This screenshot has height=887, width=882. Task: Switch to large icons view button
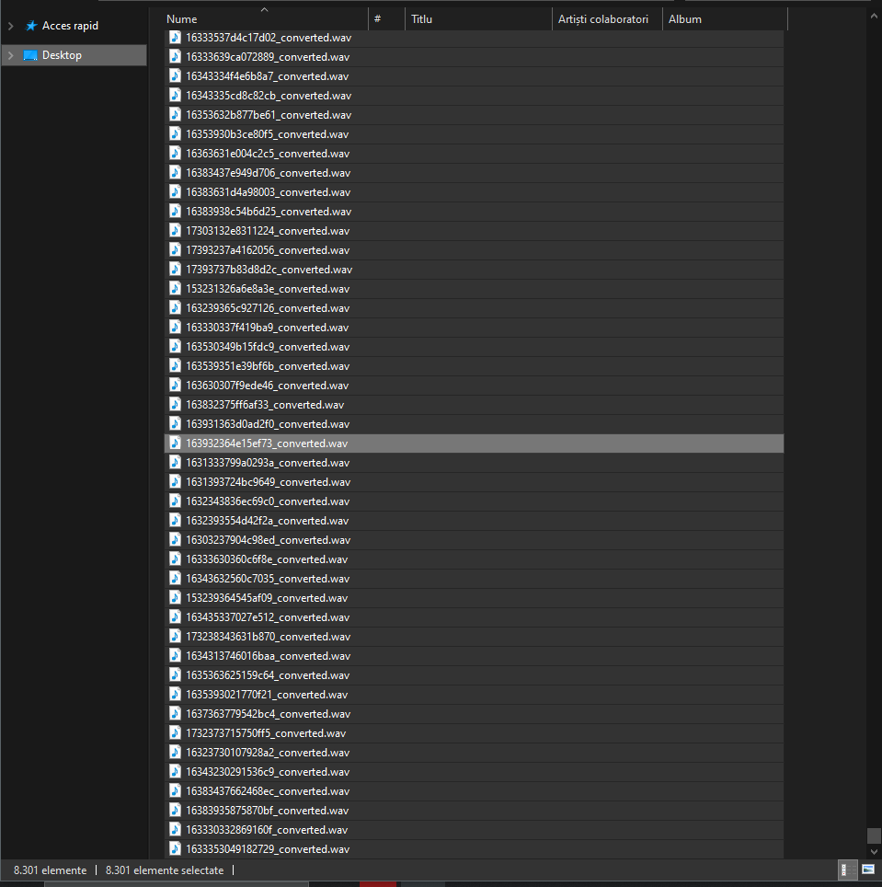click(x=867, y=870)
